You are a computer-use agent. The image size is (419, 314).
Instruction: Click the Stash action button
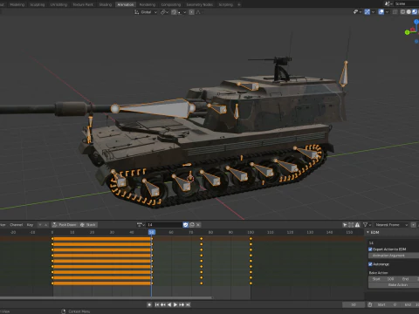(x=88, y=225)
